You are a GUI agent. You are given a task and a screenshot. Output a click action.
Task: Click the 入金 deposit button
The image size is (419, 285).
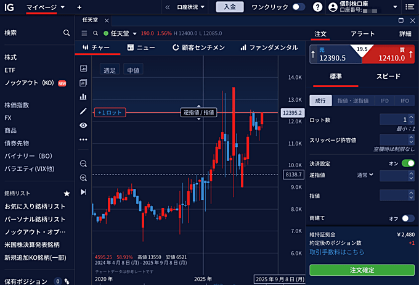(230, 7)
